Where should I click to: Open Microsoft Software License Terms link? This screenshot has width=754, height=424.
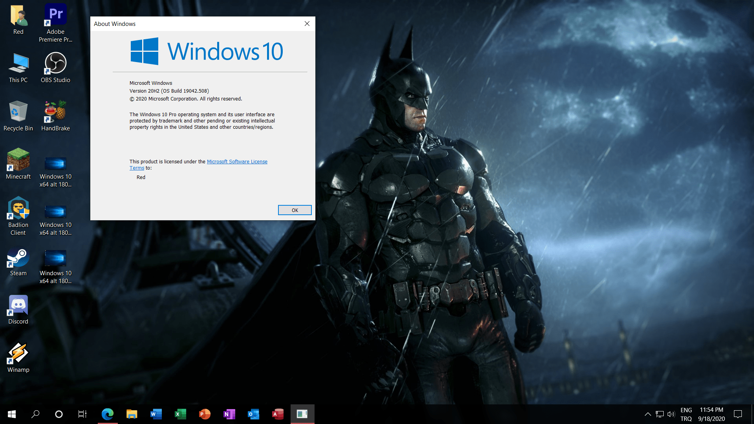237,161
